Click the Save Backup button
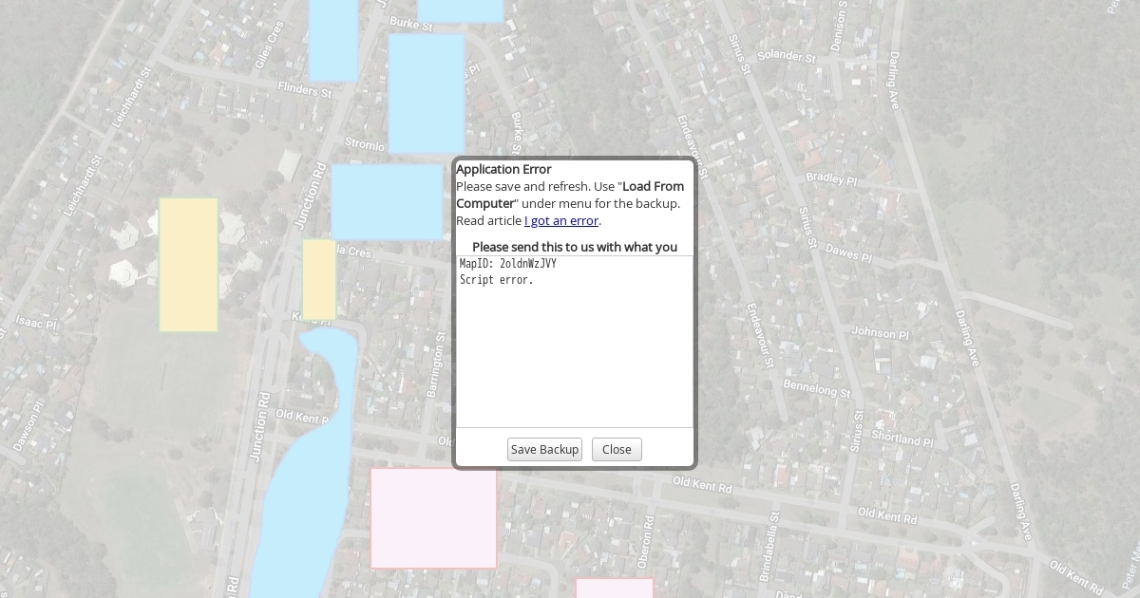 544,450
